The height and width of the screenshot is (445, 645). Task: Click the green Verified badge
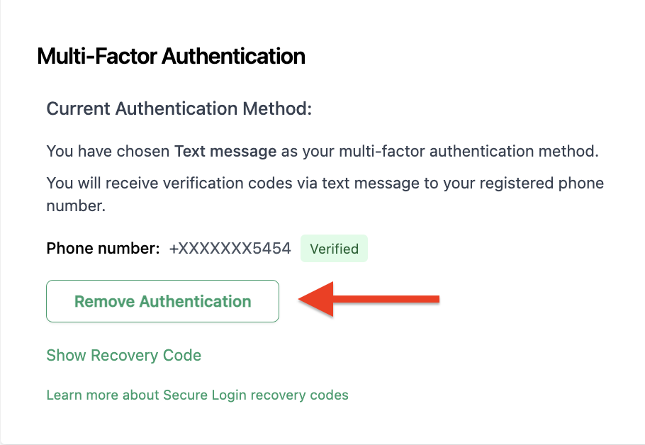334,249
